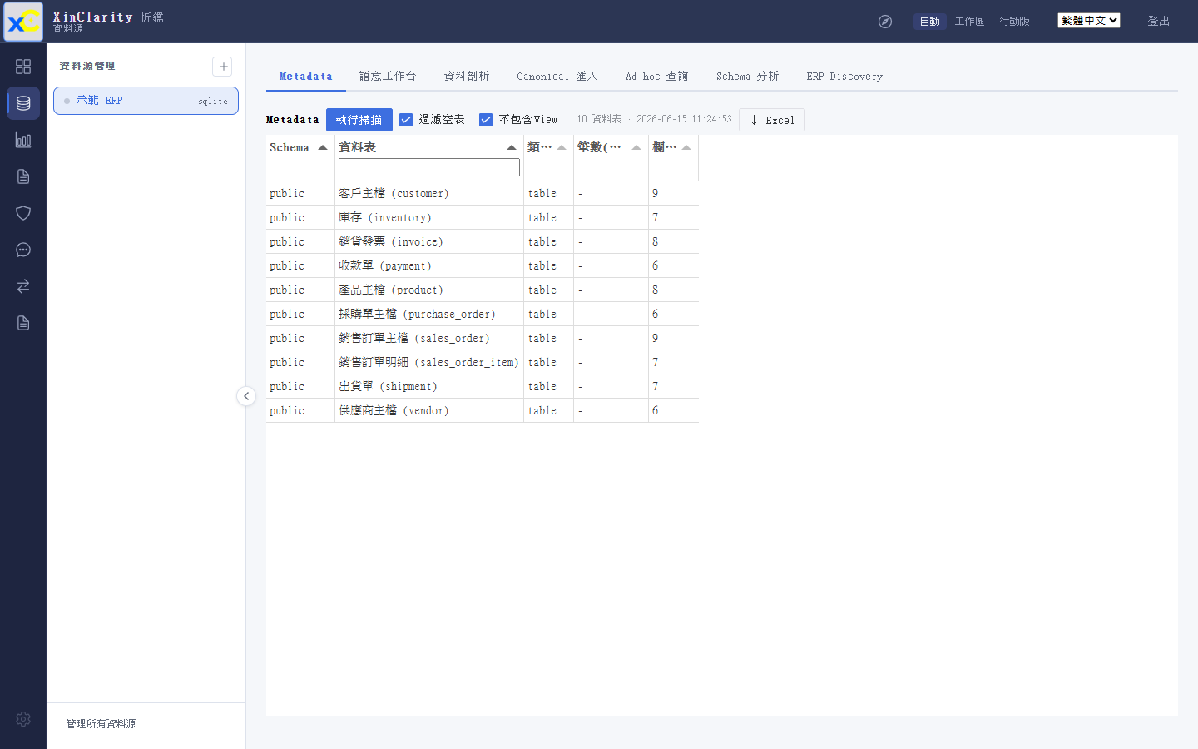Sort by the 資料表 column header
The height and width of the screenshot is (749, 1198).
click(428, 147)
